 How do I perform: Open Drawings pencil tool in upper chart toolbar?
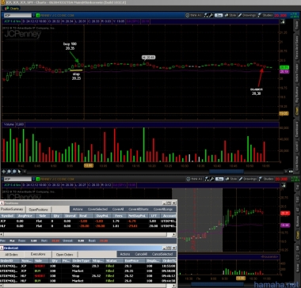(x=247, y=15)
